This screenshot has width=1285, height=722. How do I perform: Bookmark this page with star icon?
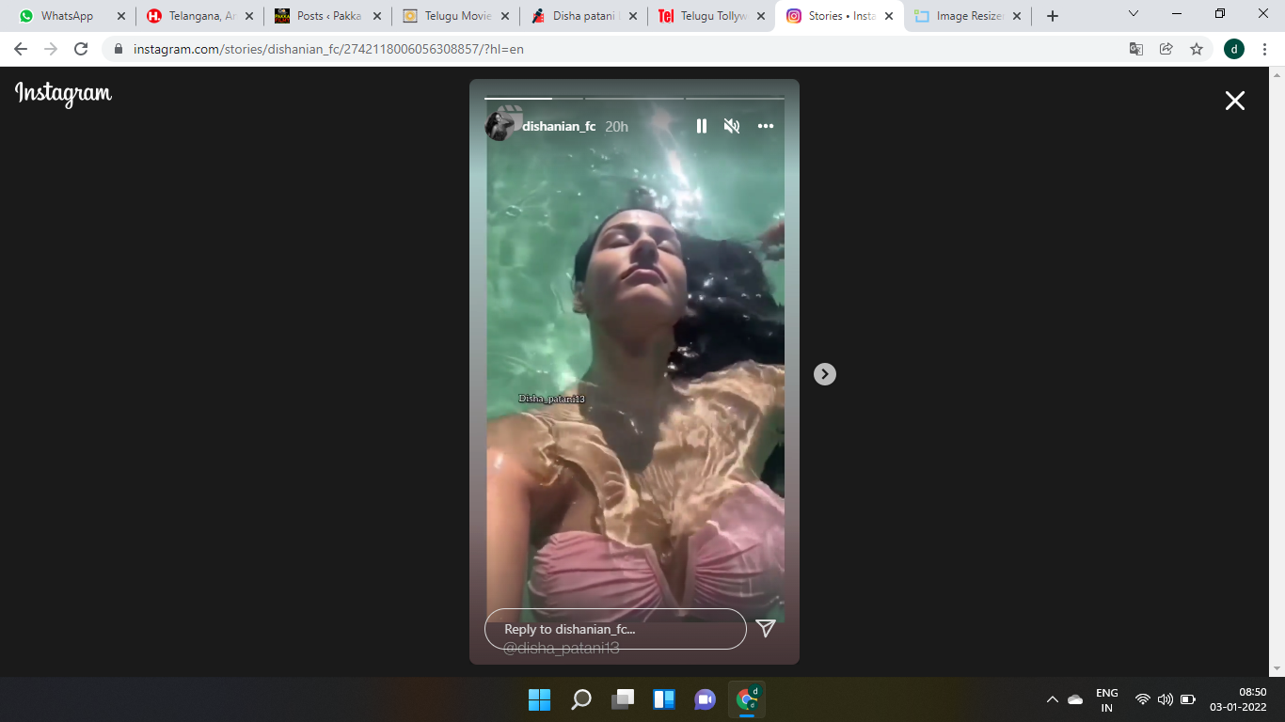(x=1197, y=49)
